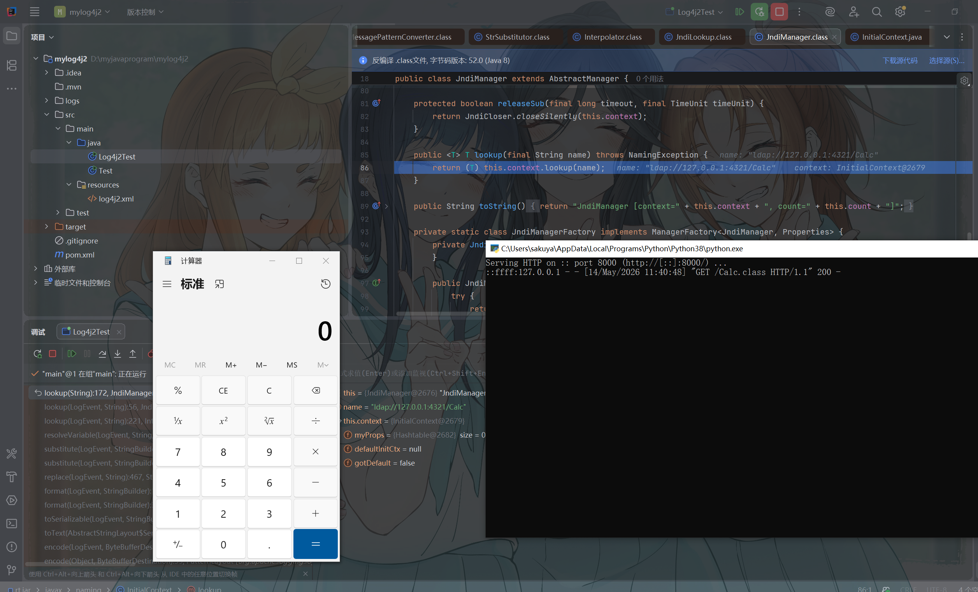Click 下载源代码 link
The width and height of the screenshot is (978, 592).
[900, 60]
